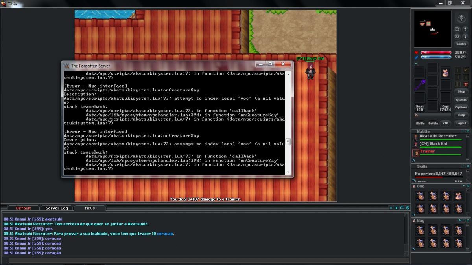Viewport: 472px width, 265px height.
Task: Maximize The Forgotten Server console window
Action: [x=270, y=64]
